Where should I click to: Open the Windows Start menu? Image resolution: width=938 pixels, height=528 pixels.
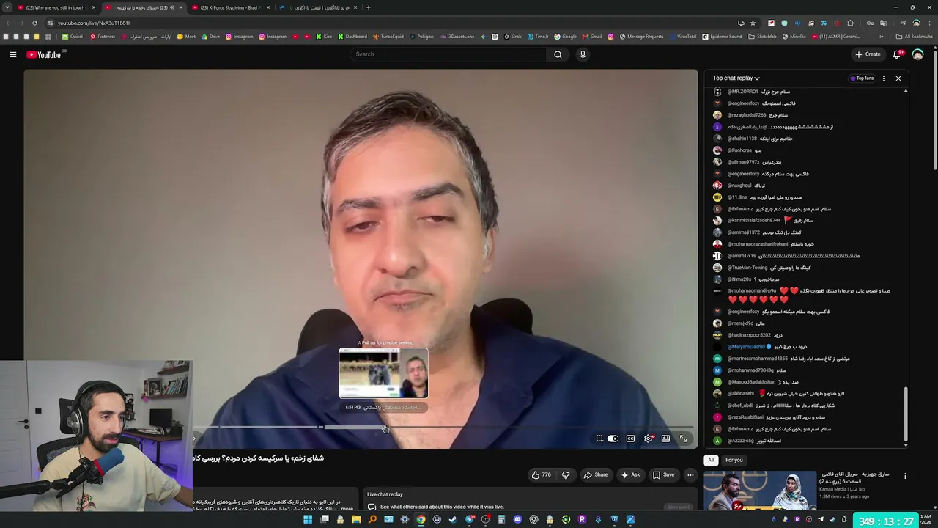click(309, 520)
